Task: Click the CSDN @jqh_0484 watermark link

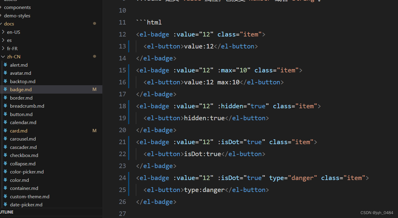Action: point(377,213)
